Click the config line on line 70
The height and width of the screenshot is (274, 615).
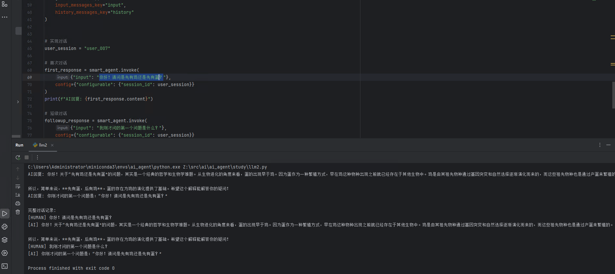[x=125, y=85]
